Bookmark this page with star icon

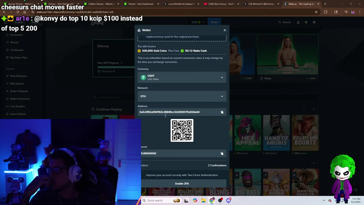[x=316, y=12]
